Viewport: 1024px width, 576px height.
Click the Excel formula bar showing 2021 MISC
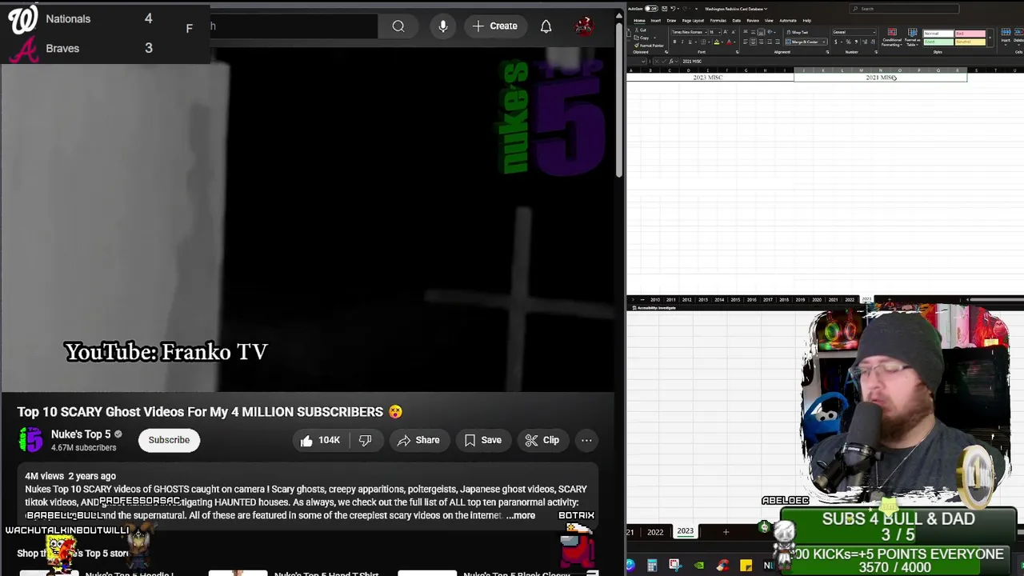tap(852, 62)
